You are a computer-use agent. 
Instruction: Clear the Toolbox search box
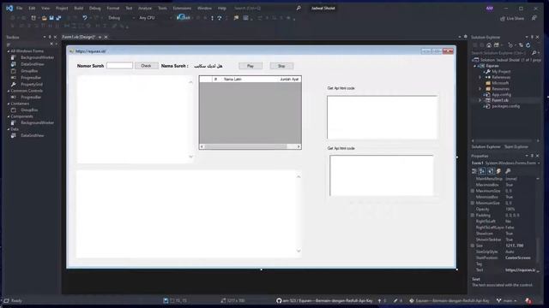point(51,44)
